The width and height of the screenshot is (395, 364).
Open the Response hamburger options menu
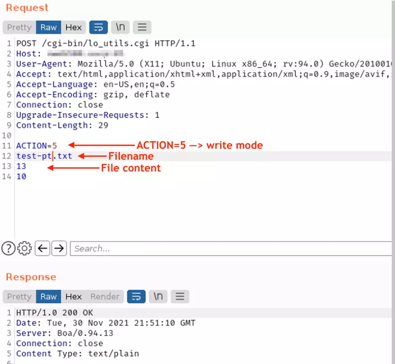click(x=180, y=297)
